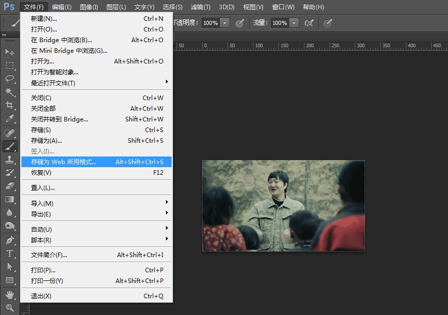Open the flow percentage dropdown

(x=294, y=23)
